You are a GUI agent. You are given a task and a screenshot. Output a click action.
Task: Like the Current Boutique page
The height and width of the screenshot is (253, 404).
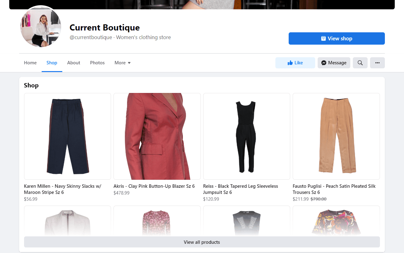coord(295,63)
